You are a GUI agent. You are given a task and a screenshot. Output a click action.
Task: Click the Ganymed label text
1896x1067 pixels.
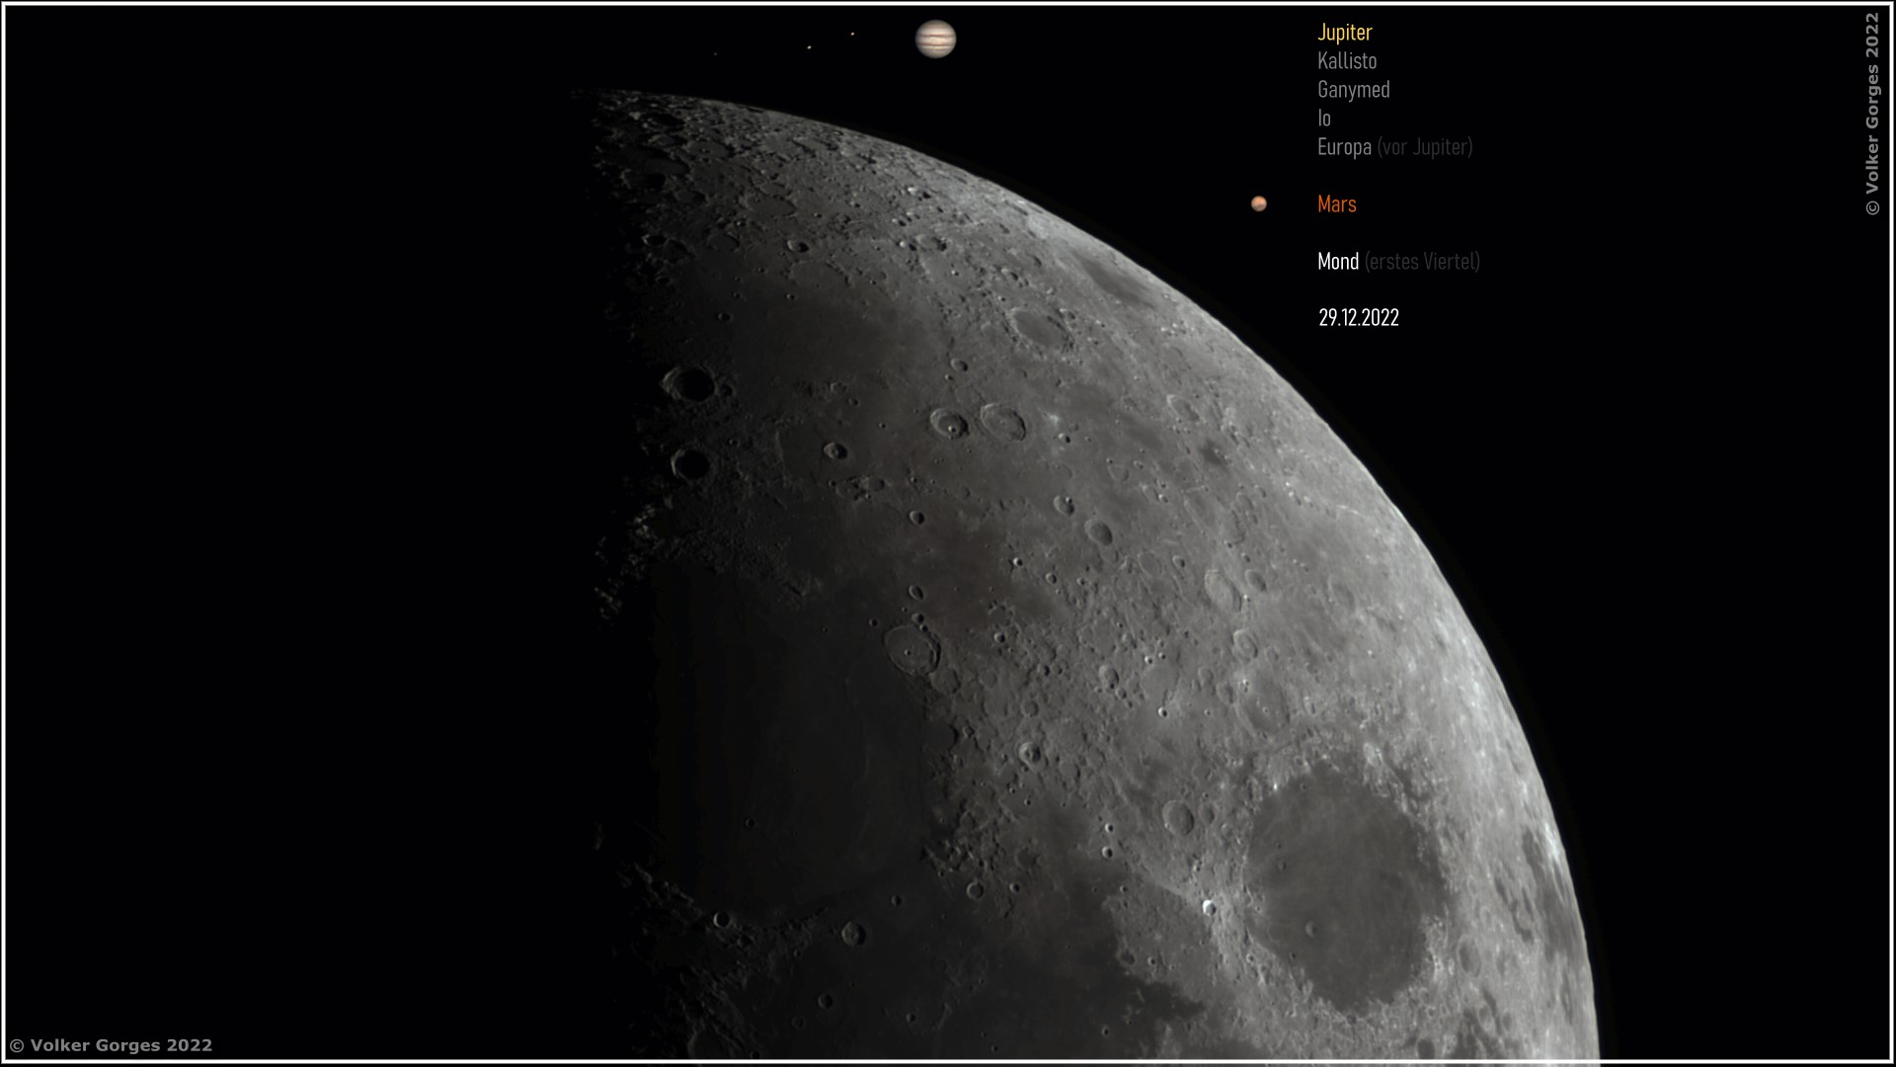[x=1353, y=90]
